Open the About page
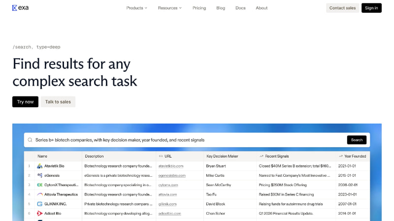The height and width of the screenshot is (221, 394). click(262, 8)
